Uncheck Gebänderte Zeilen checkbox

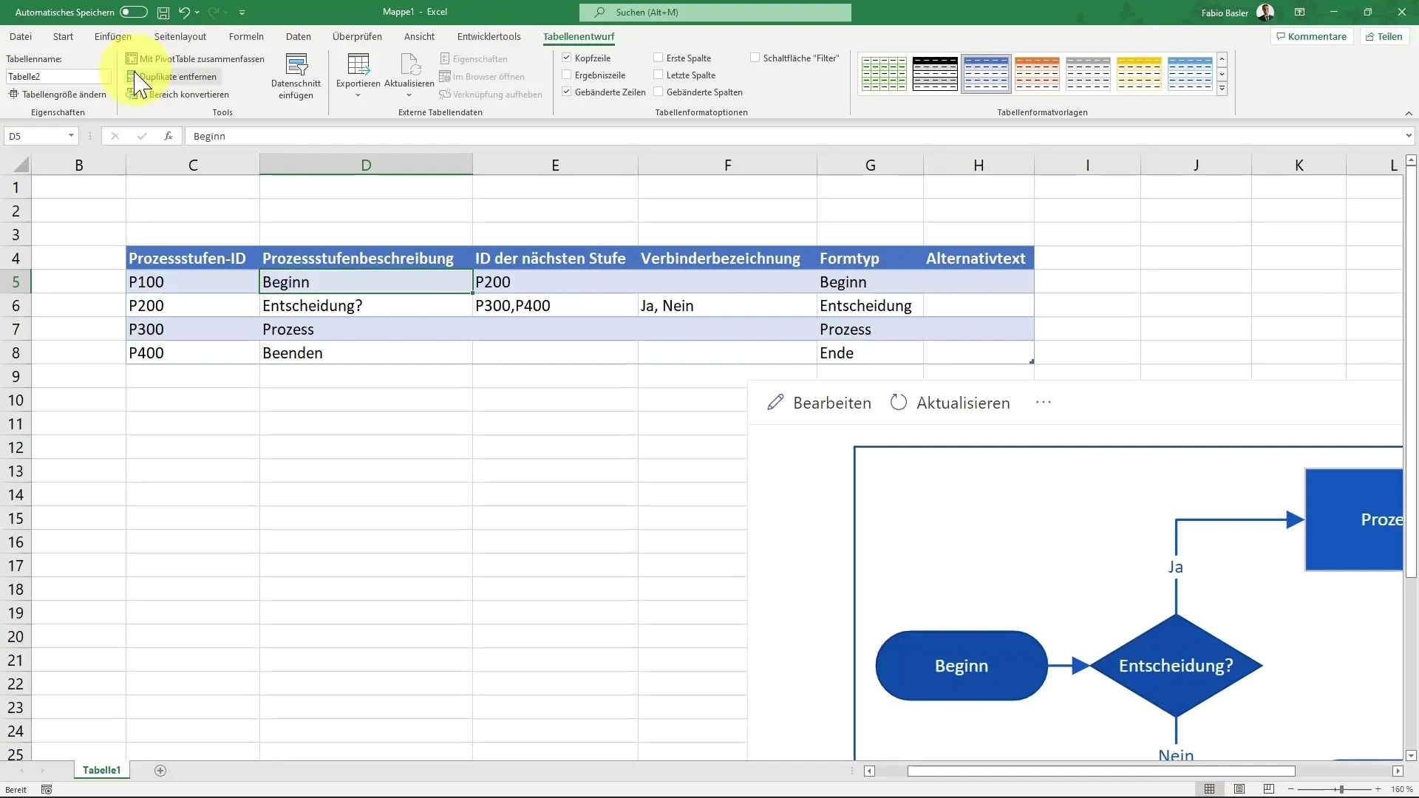coord(567,92)
